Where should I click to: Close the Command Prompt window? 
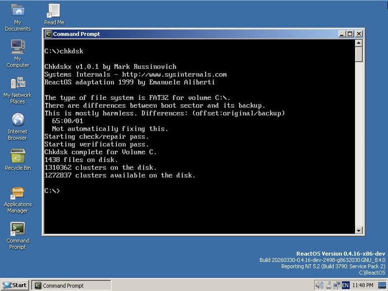(x=359, y=34)
